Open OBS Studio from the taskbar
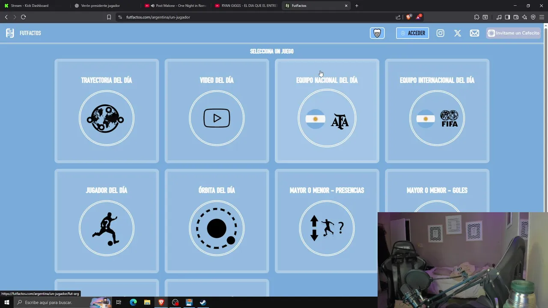Screen dimensions: 548x308 point(175,302)
